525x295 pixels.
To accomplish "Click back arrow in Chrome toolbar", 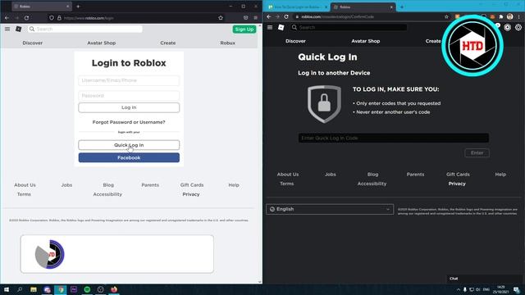I will click(269, 16).
